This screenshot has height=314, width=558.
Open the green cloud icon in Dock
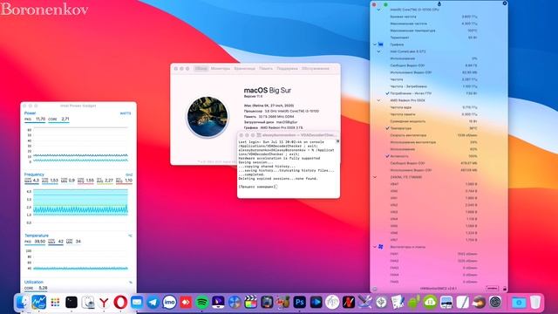click(430, 303)
